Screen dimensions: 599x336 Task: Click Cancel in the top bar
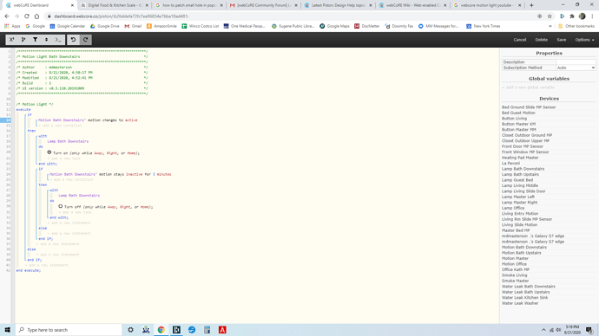519,40
